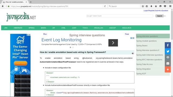This screenshot has height=97, width=173.
Task: Open the browser hamburger menu
Action: (x=170, y=6)
